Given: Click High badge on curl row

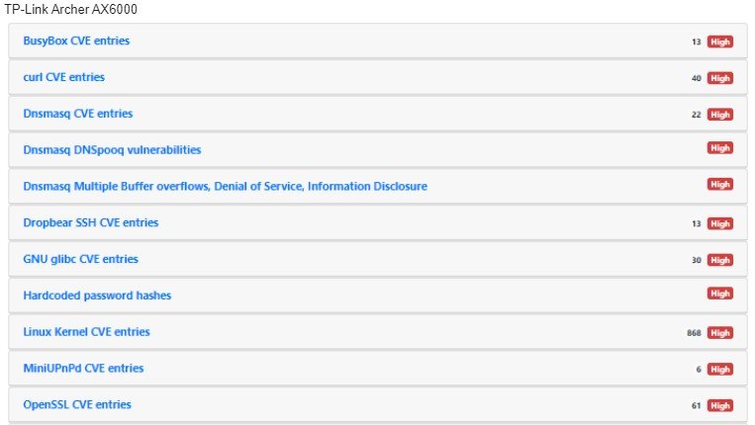Looking at the screenshot, I should click(x=720, y=78).
